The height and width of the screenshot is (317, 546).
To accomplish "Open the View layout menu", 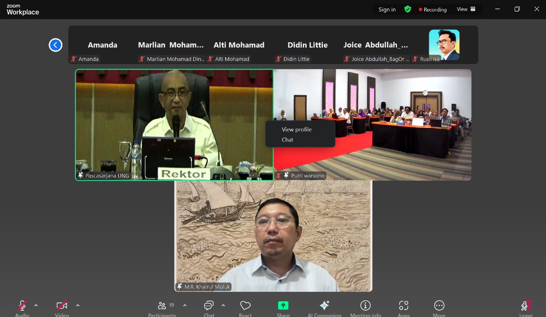I will [x=466, y=9].
